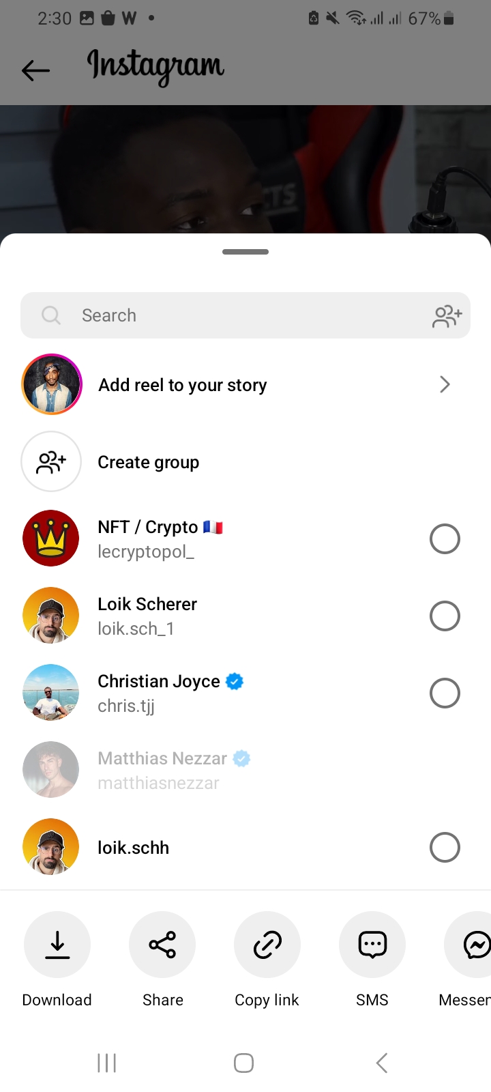Viewport: 491px width, 1092px height.
Task: Select Loik Scherer's radio button
Action: 445,616
